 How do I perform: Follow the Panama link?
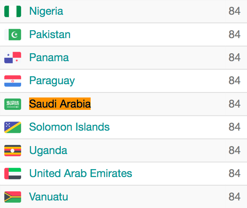click(x=49, y=58)
